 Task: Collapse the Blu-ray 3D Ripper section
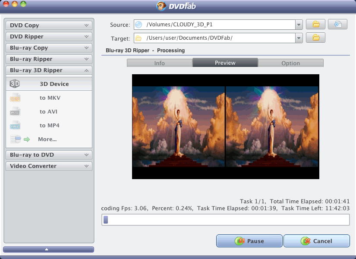pyautogui.click(x=49, y=70)
